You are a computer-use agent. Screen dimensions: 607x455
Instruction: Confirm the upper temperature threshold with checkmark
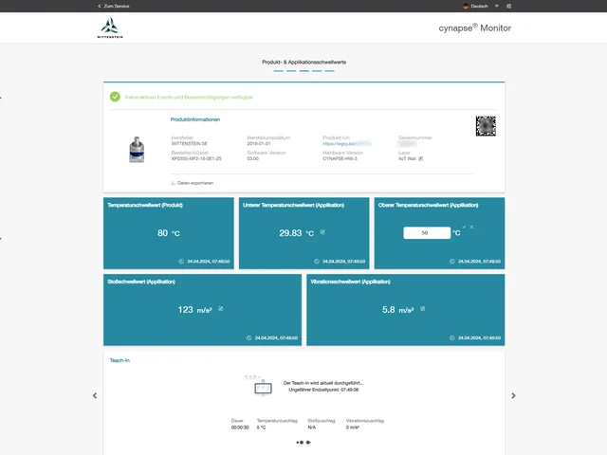[464, 227]
